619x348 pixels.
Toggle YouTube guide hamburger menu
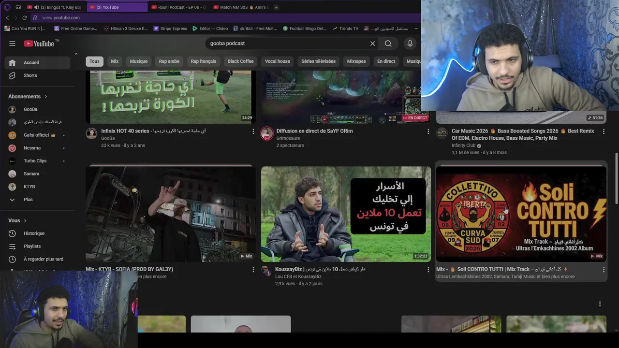coord(12,43)
